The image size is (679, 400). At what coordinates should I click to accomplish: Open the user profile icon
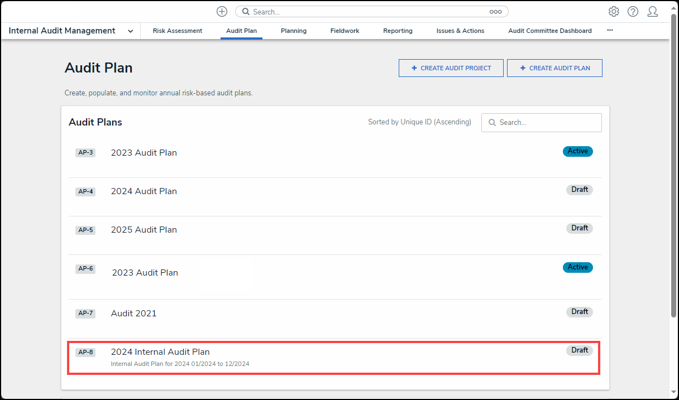[652, 12]
